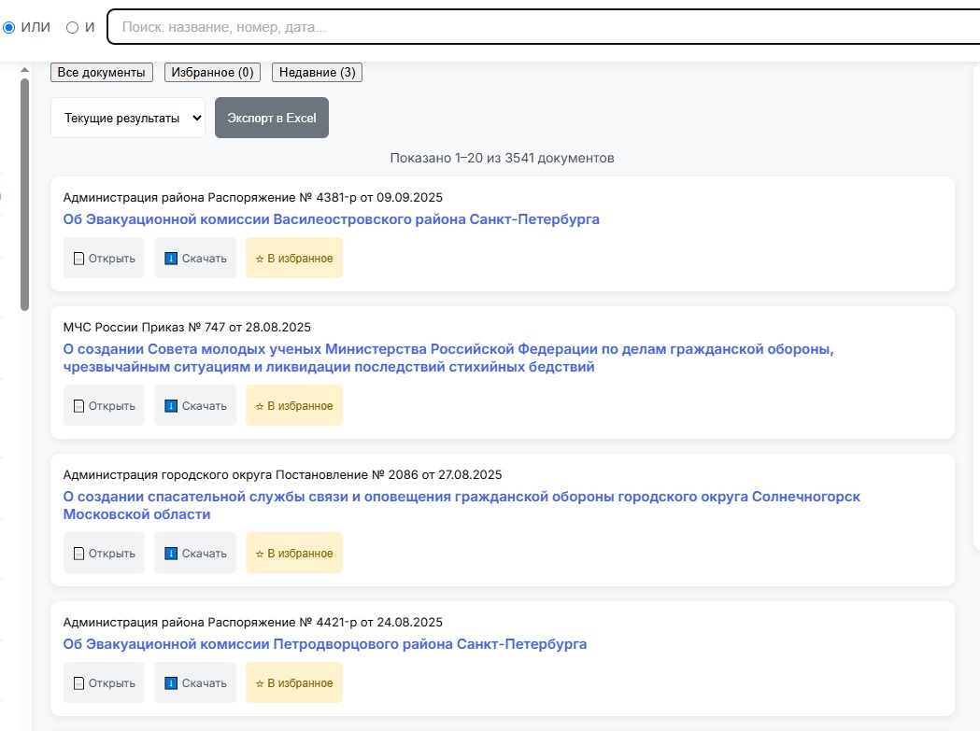The image size is (980, 731).
Task: Click the left panel vertical scrollbar
Action: (x=25, y=194)
